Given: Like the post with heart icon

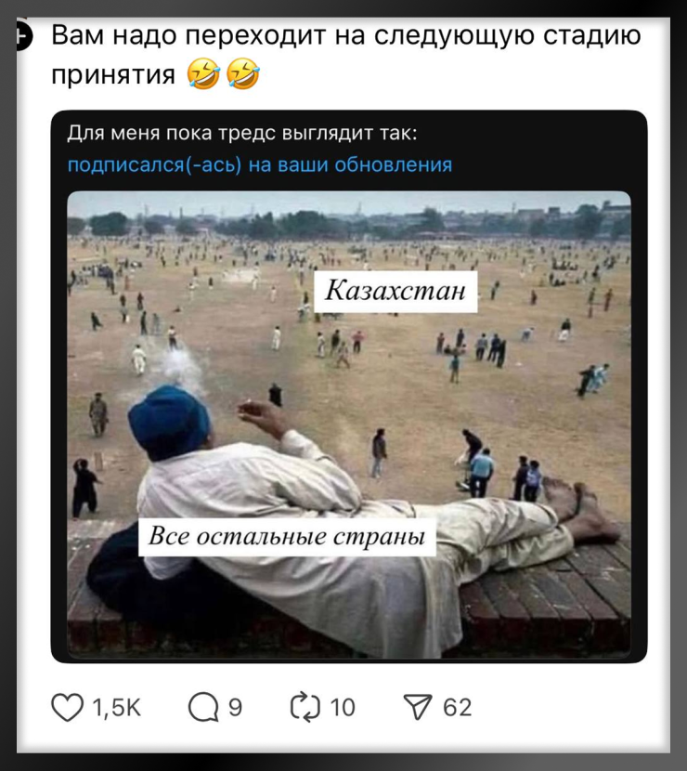Looking at the screenshot, I should click(68, 707).
